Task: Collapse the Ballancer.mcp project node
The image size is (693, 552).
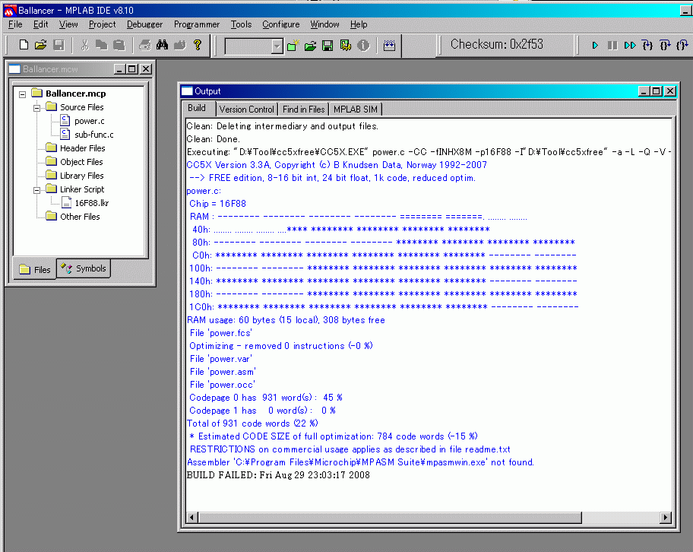Action: click(x=23, y=94)
